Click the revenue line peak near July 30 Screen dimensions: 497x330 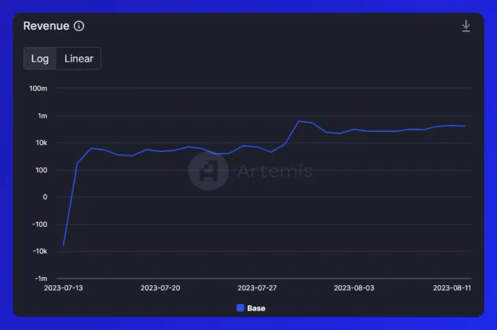click(x=299, y=121)
